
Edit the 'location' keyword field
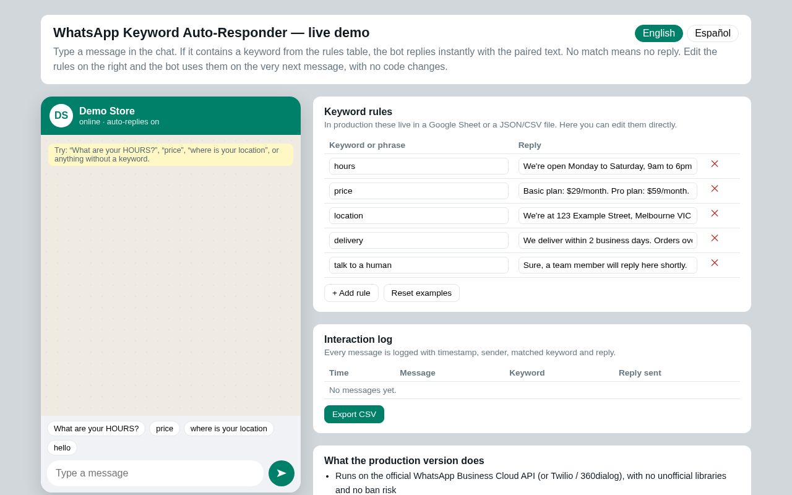coord(419,216)
